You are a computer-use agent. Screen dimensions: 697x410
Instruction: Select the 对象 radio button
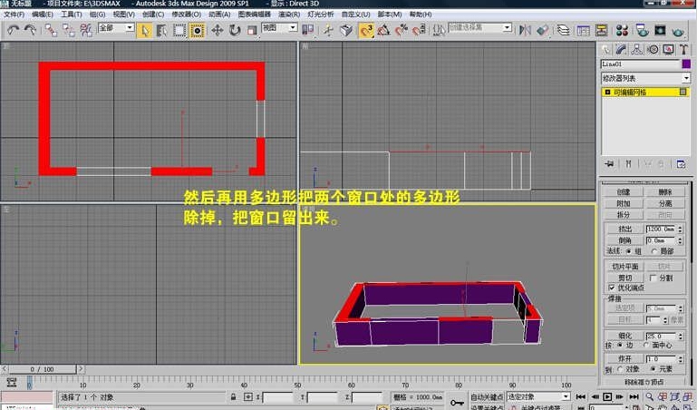[x=620, y=369]
